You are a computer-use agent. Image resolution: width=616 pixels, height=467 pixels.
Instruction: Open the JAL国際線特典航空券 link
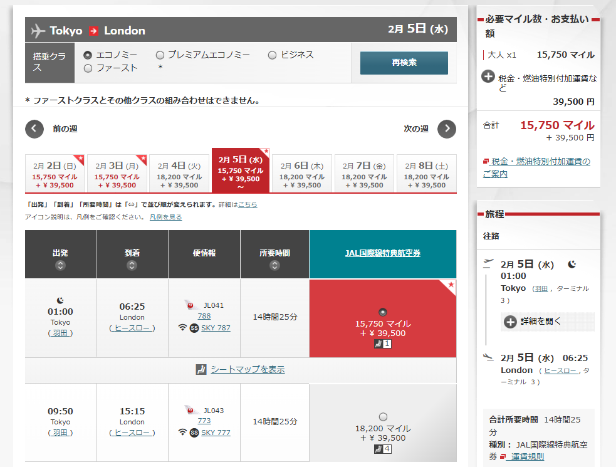(x=383, y=253)
